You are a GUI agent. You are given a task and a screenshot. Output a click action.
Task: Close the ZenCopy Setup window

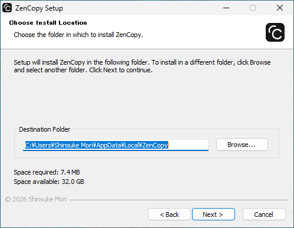click(280, 8)
